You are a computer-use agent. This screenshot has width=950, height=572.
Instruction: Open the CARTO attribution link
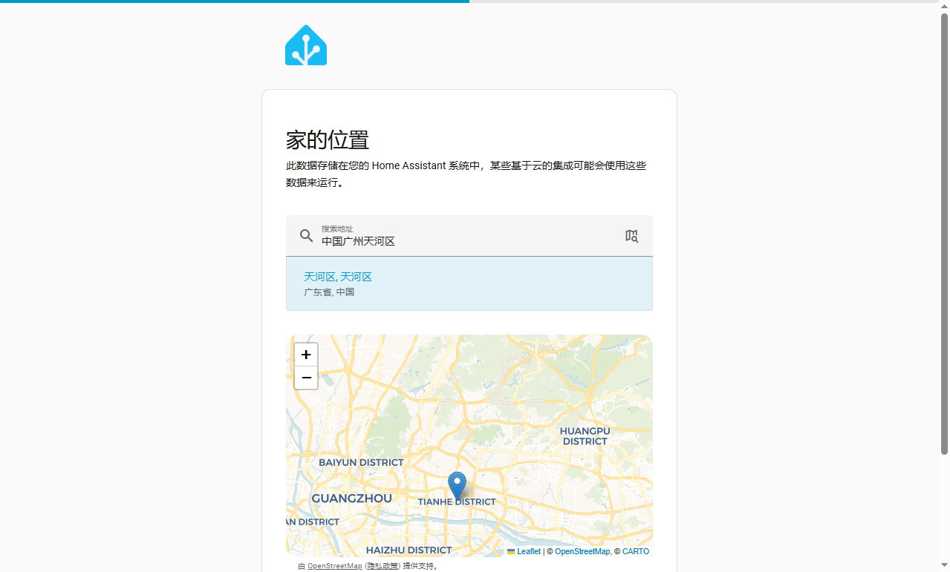(636, 551)
